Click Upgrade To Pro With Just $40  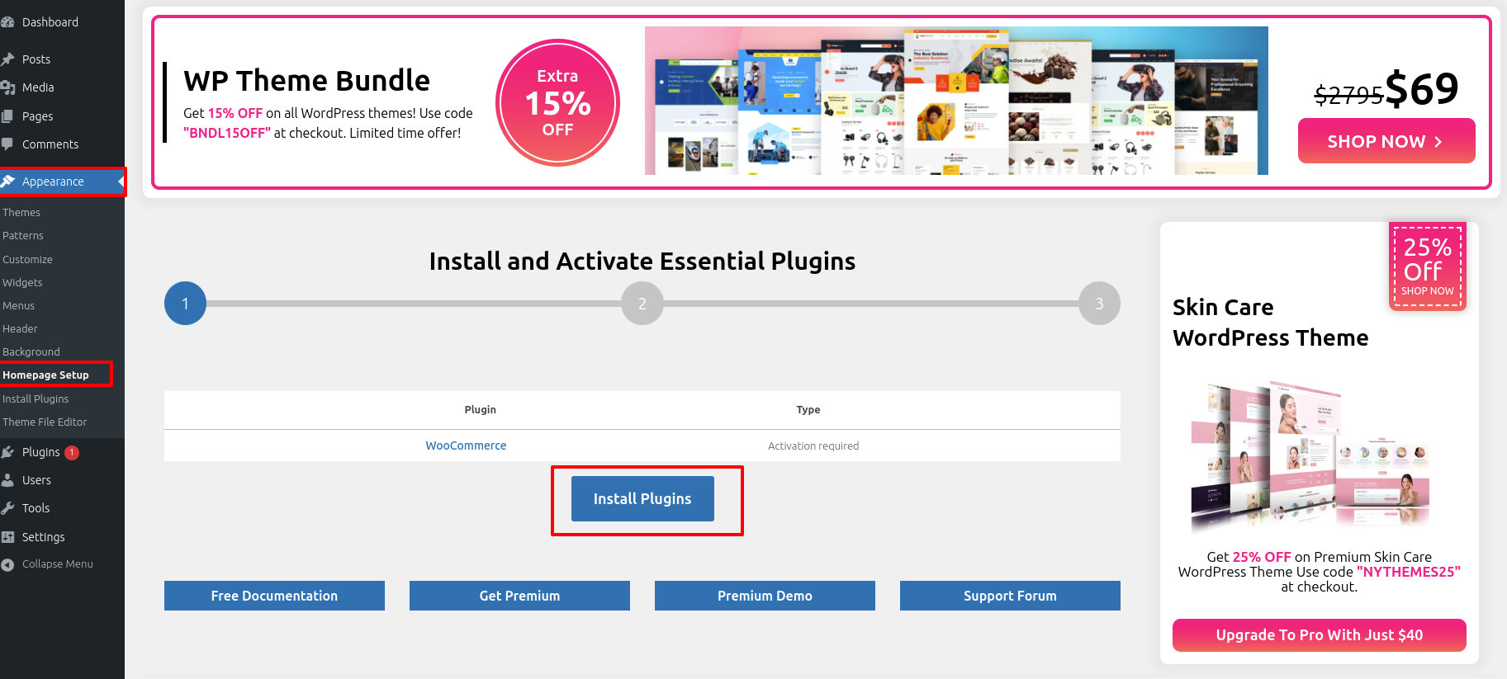click(1320, 635)
